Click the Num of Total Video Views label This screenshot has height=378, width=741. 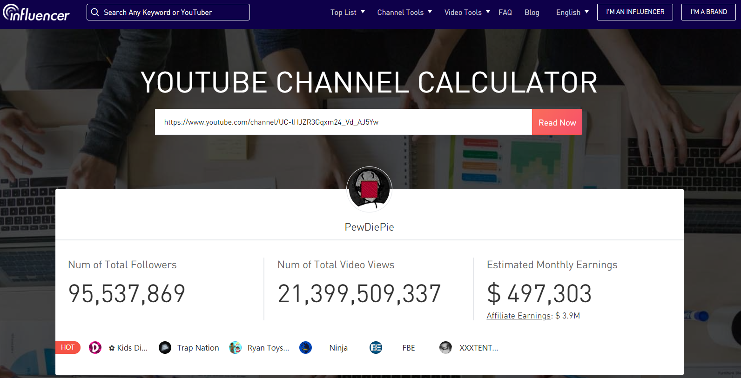pyautogui.click(x=336, y=265)
